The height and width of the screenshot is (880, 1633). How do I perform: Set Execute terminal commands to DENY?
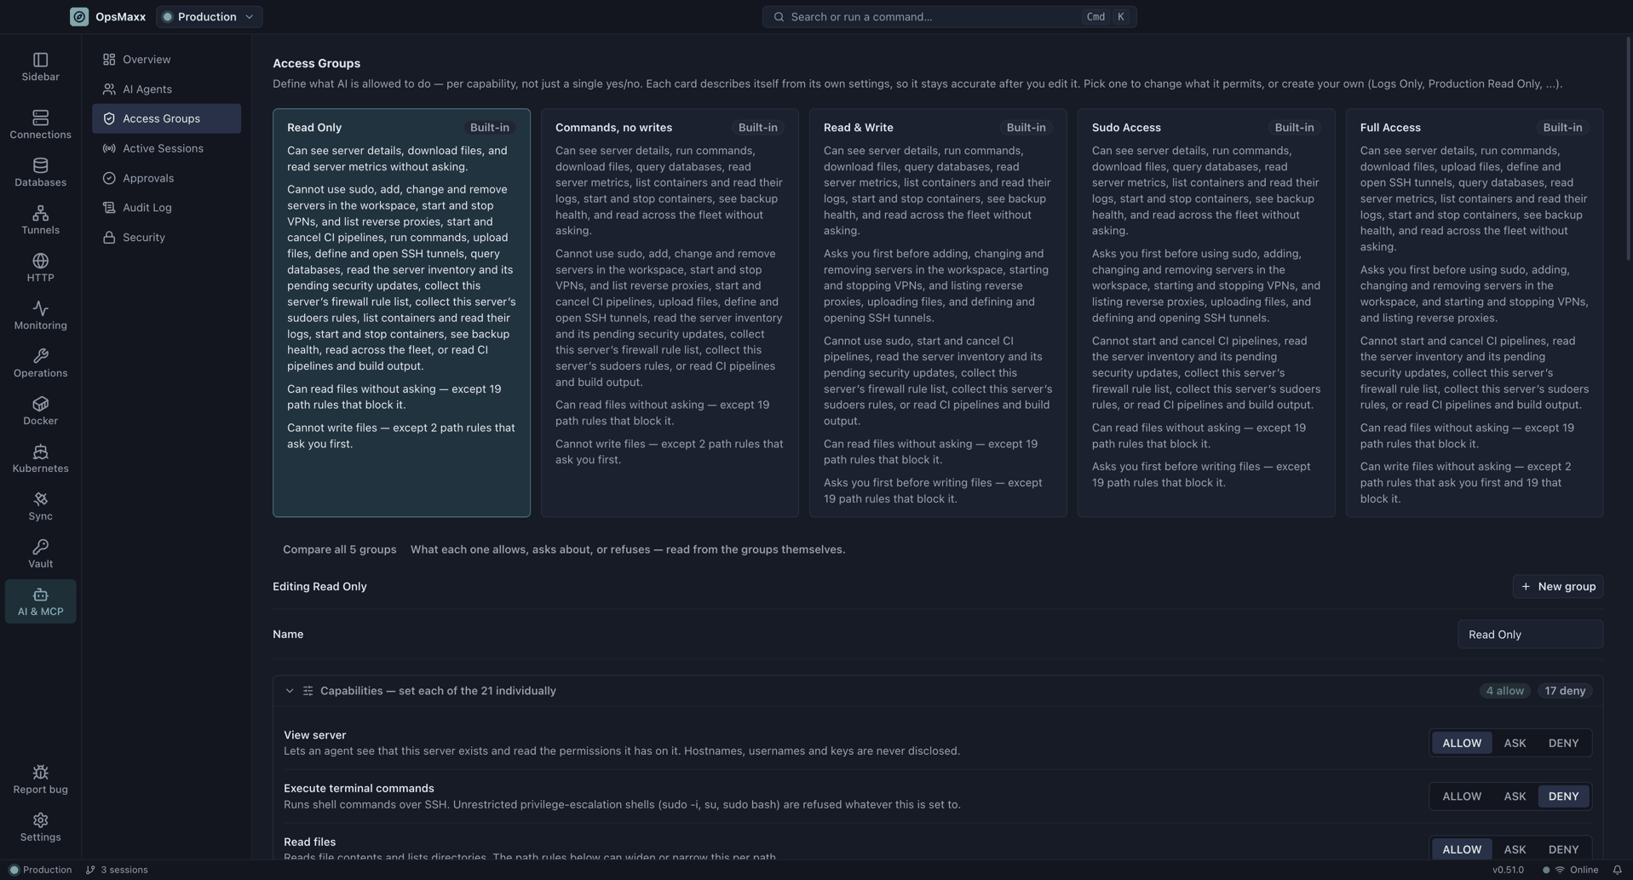[x=1563, y=797]
